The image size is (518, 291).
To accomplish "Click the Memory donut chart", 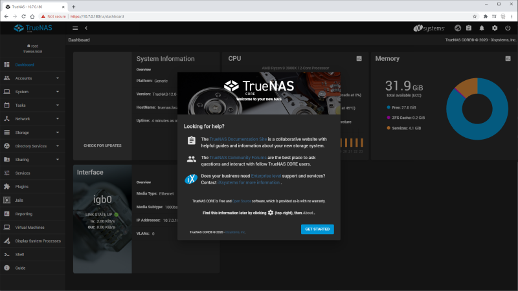I will point(477,109).
